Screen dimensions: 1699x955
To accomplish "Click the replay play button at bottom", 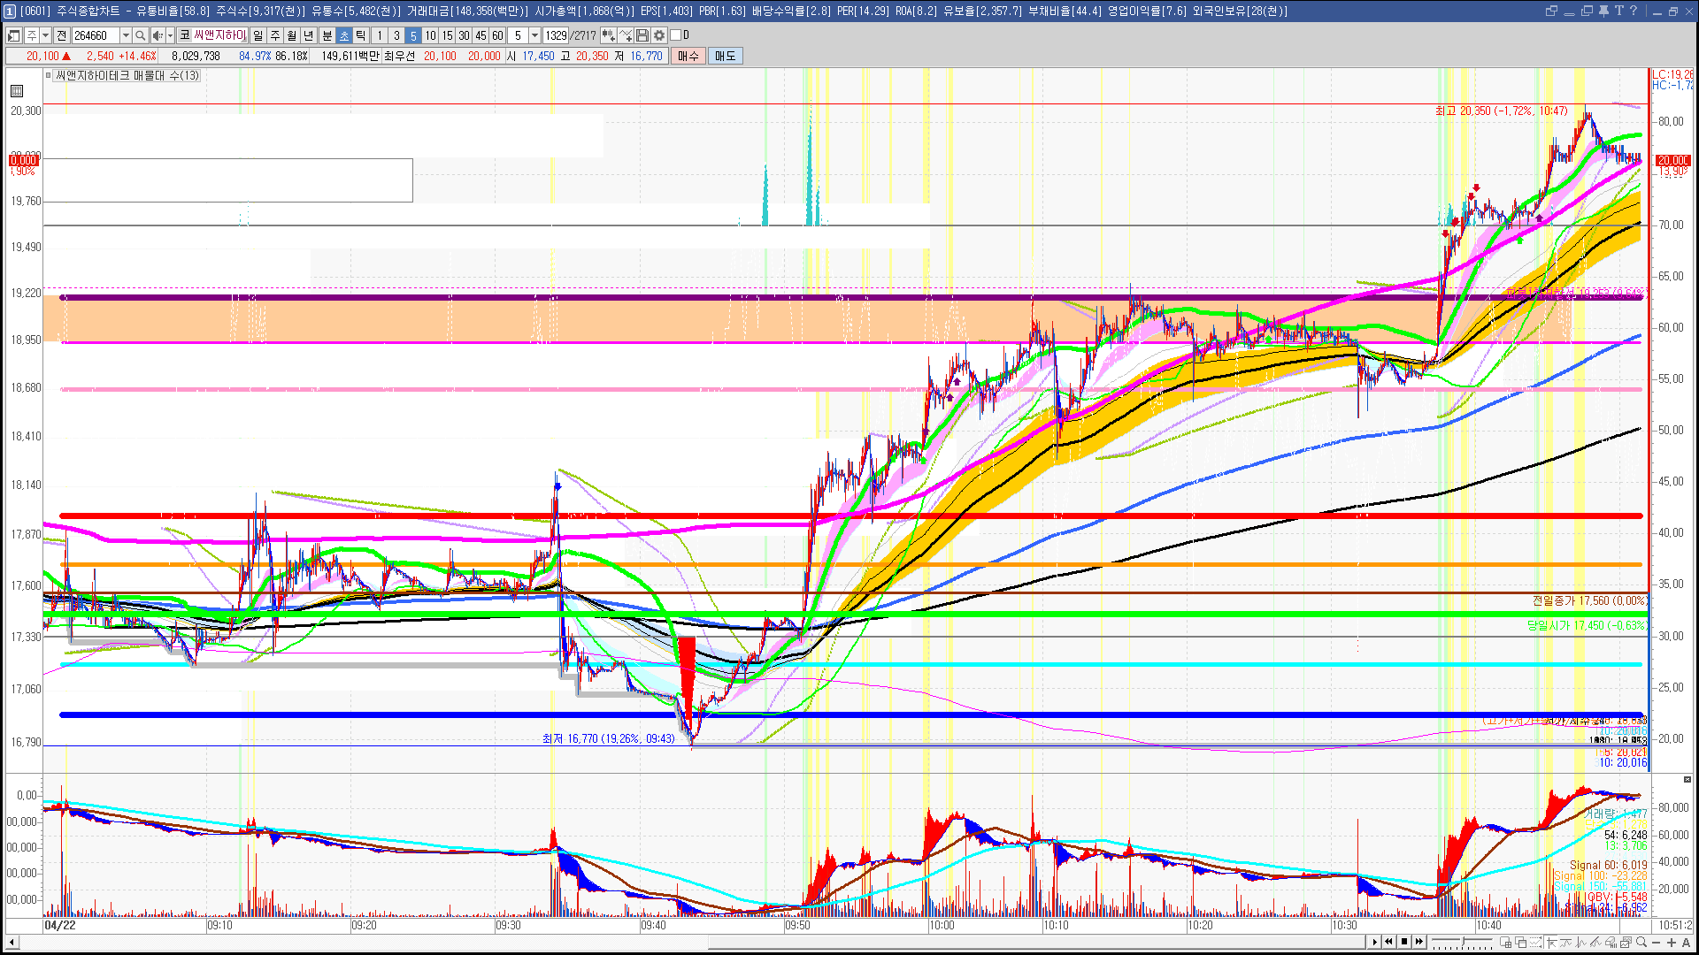I will 1374,942.
